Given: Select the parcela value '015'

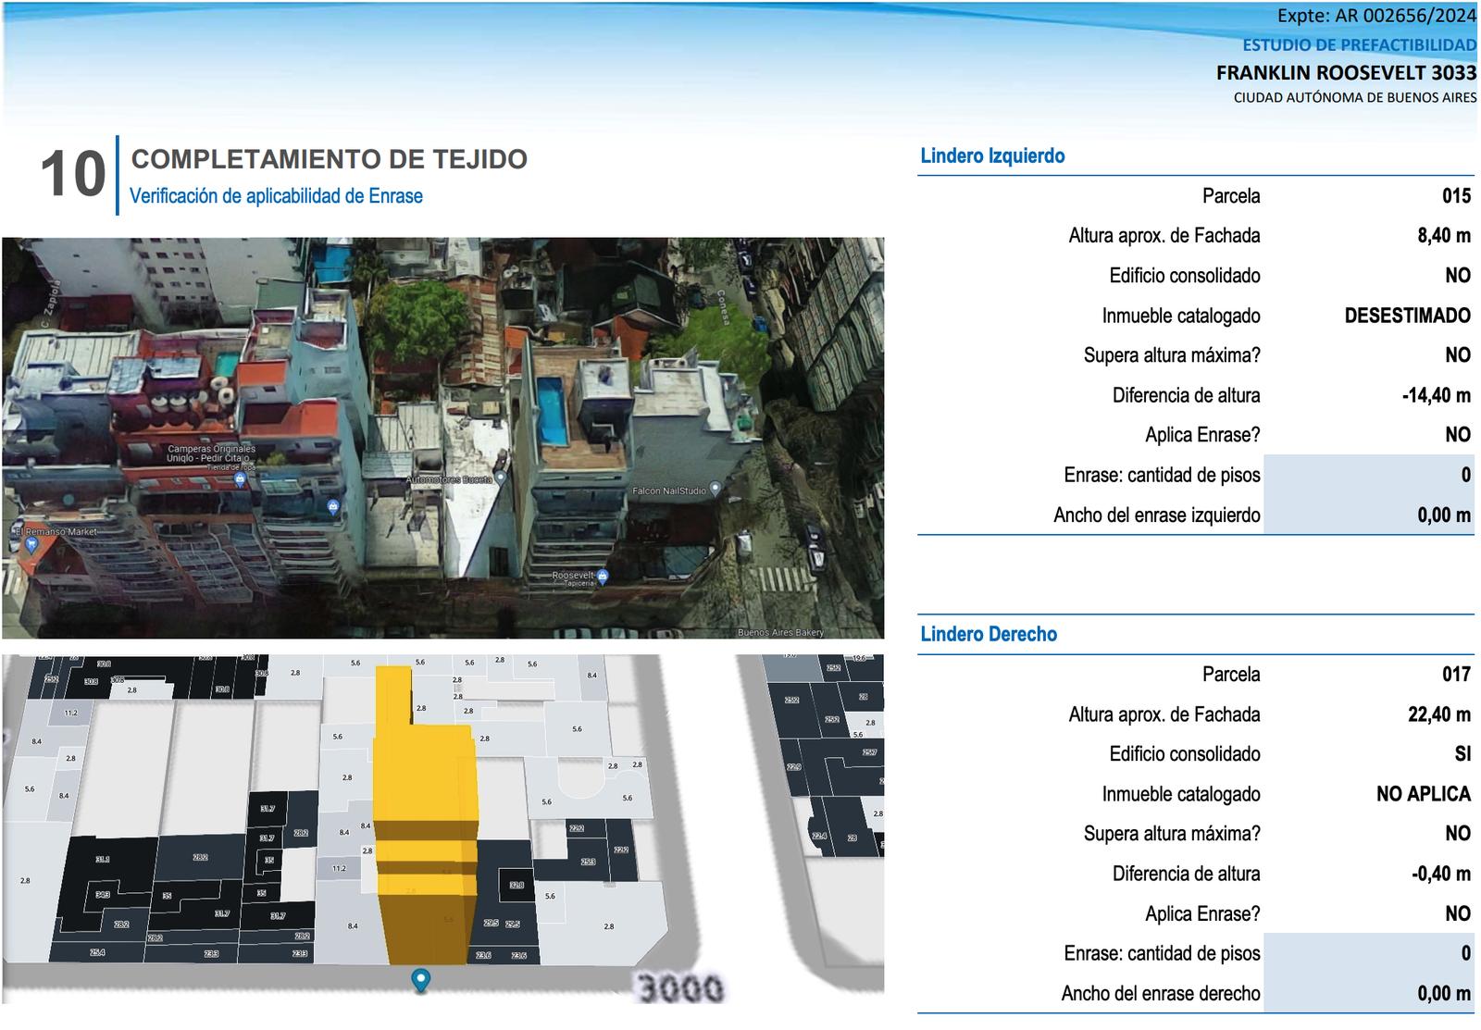Looking at the screenshot, I should (1456, 195).
